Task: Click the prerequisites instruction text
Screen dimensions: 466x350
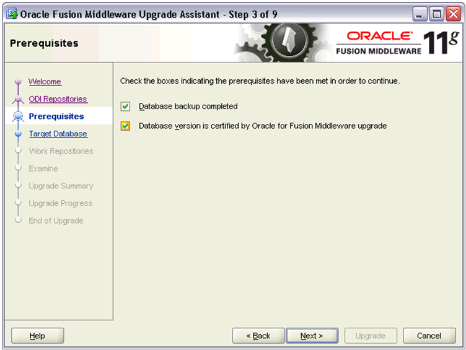Action: point(260,81)
